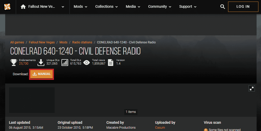Open the Media menu

(133, 7)
